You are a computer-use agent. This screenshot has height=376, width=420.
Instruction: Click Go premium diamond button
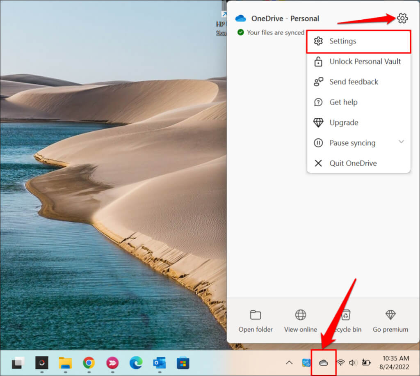[390, 321]
